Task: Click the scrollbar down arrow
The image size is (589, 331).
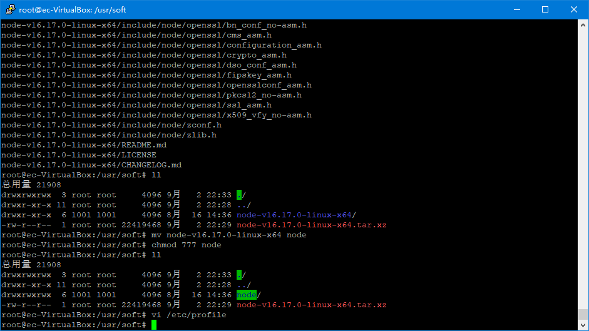Action: (x=583, y=325)
